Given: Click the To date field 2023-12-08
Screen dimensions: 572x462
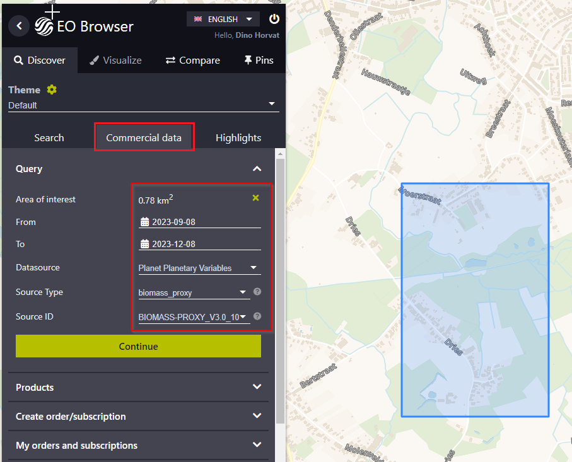Looking at the screenshot, I should (199, 244).
